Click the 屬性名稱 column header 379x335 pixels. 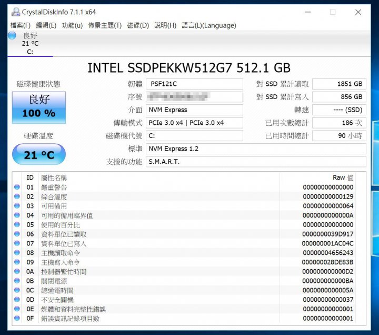pyautogui.click(x=54, y=178)
